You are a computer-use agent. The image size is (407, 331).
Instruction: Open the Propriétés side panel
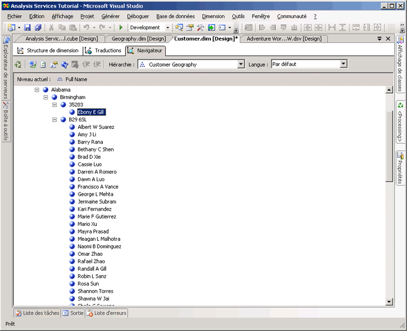401,168
